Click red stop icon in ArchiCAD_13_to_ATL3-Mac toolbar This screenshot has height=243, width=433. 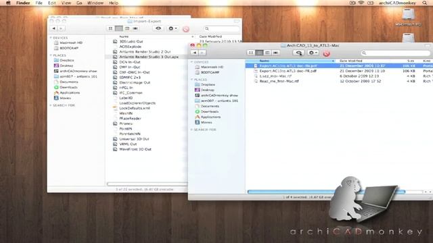pos(326,53)
